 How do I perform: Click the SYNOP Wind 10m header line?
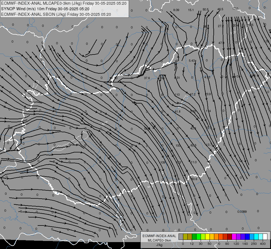click(45, 9)
